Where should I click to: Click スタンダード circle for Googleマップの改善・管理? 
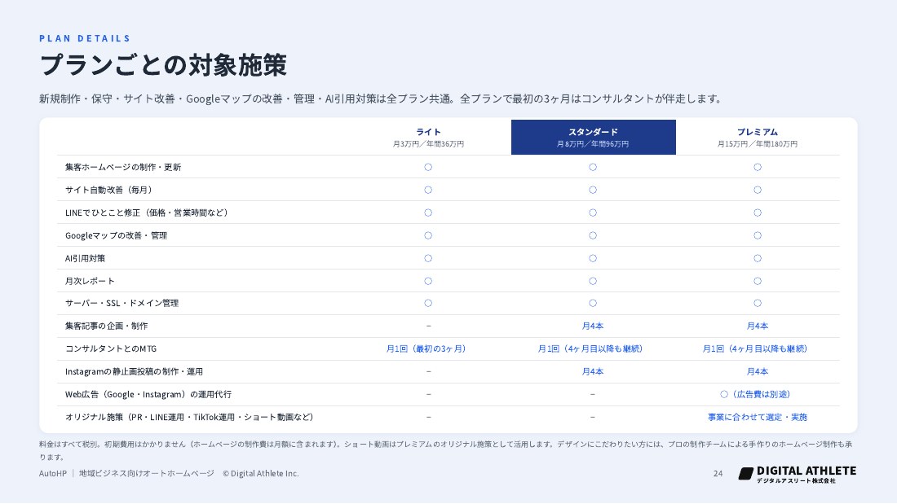593,235
